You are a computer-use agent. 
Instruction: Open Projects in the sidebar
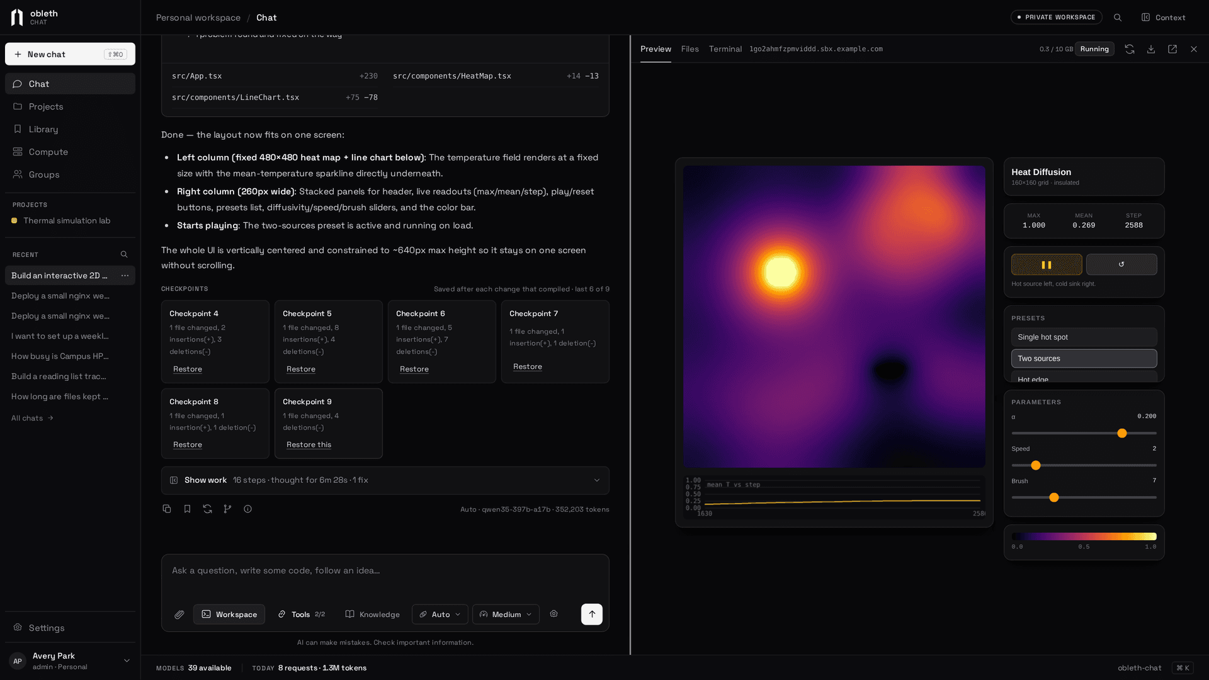click(70, 106)
